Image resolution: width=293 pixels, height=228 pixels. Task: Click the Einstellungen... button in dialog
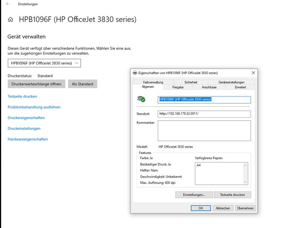[194, 195]
